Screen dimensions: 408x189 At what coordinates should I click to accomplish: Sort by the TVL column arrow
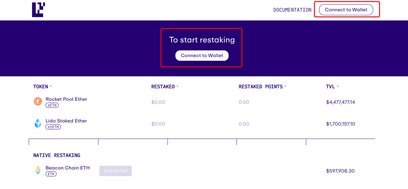[x=338, y=86]
